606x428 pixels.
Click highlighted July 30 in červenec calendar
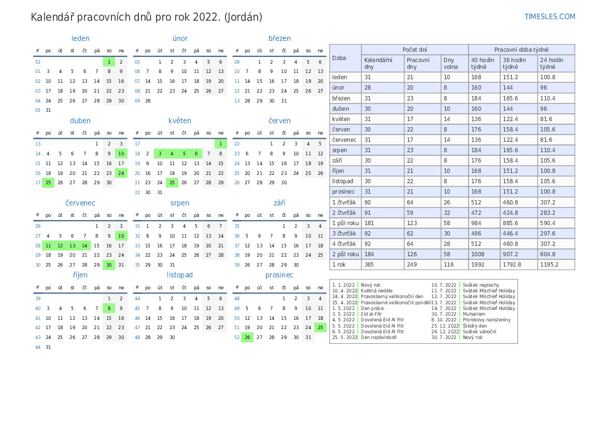coord(109,265)
